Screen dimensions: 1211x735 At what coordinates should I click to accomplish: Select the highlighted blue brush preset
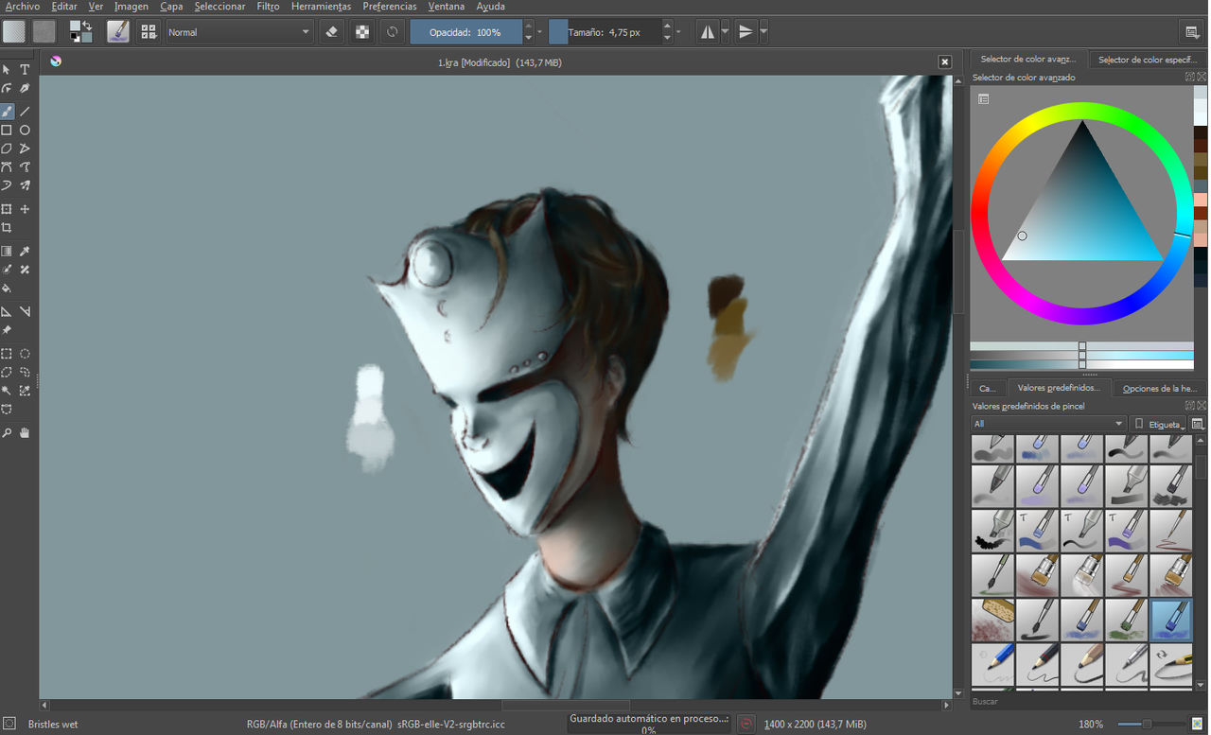1172,620
